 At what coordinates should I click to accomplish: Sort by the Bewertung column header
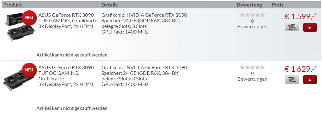(x=249, y=5)
